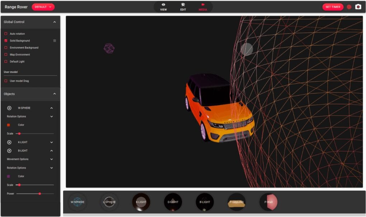
Task: Click the tools icon above EDIT
Action: 183,5
